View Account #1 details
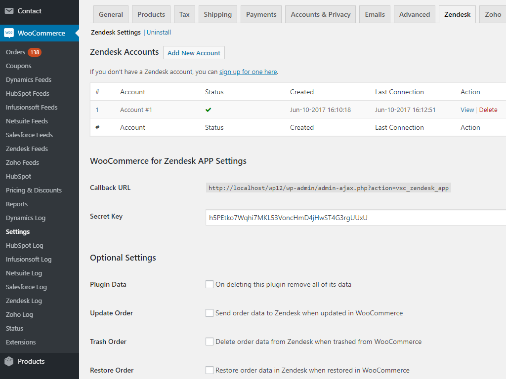The width and height of the screenshot is (506, 379). [467, 110]
